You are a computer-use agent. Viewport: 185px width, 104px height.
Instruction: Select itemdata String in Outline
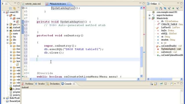[x=166, y=40]
